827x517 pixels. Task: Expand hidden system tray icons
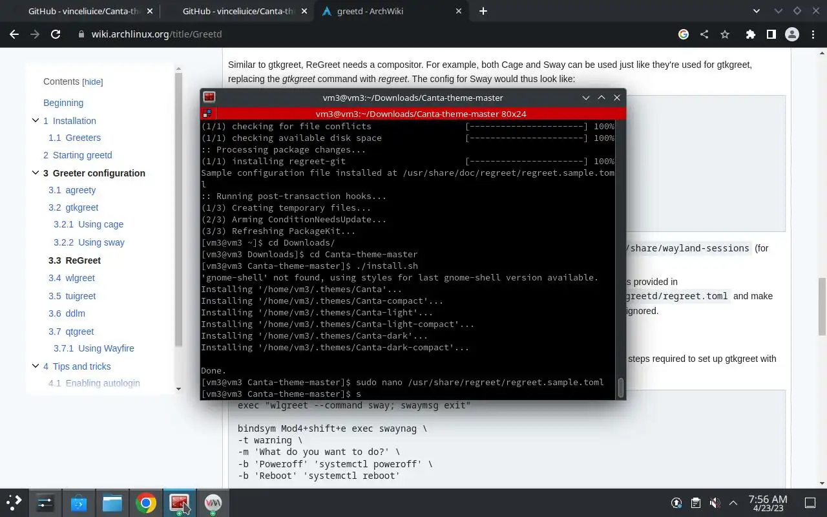point(733,503)
